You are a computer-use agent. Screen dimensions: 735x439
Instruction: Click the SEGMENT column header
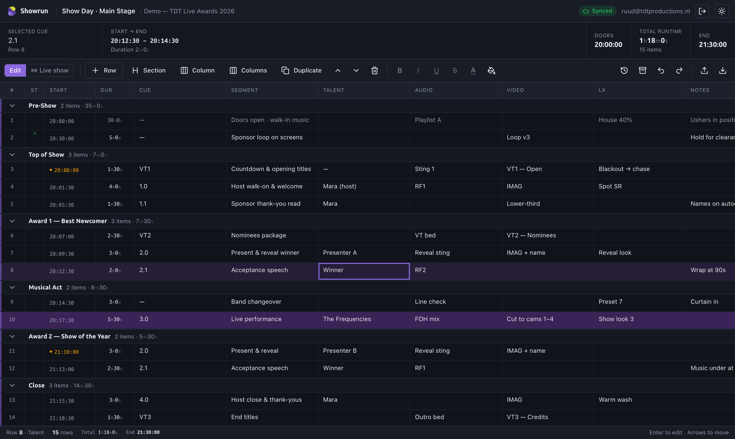click(x=272, y=90)
